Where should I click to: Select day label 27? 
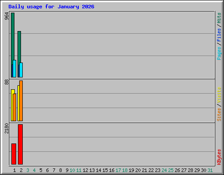click(x=184, y=170)
